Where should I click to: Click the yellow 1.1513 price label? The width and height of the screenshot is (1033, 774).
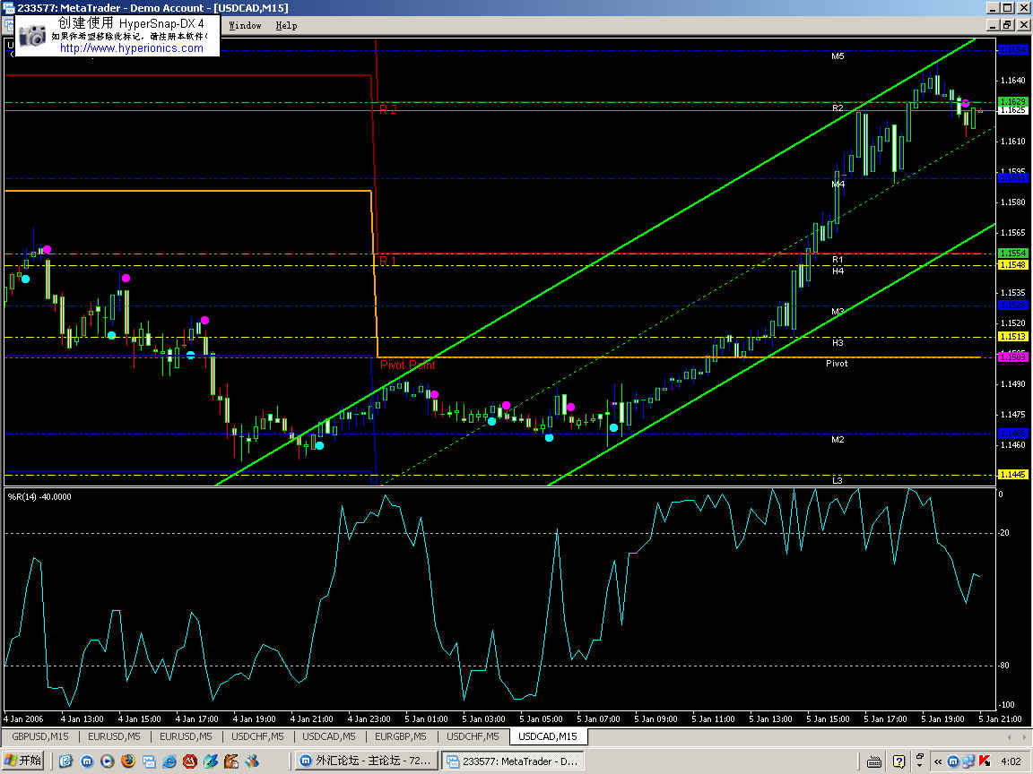[x=1012, y=336]
